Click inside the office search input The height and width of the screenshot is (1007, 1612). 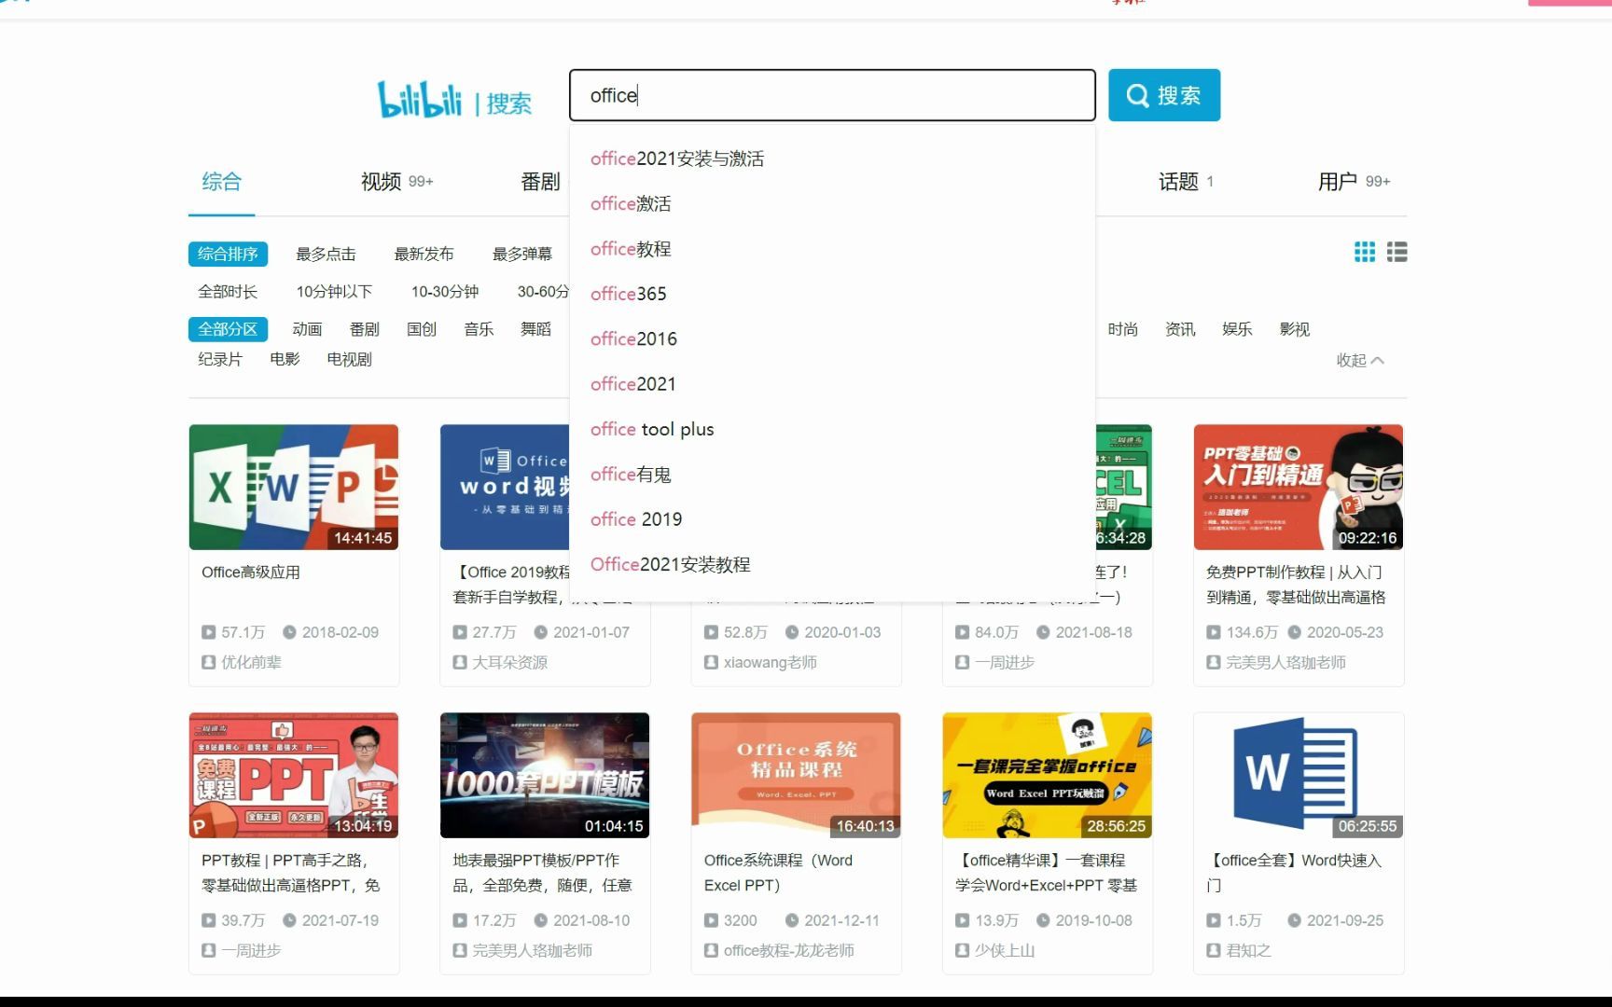[x=832, y=95]
